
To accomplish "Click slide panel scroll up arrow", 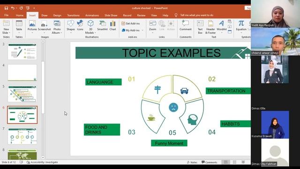I will [43, 41].
